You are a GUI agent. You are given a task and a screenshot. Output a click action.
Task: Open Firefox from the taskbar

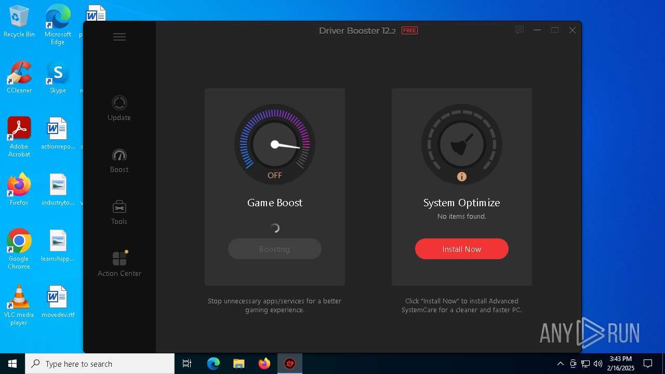tap(264, 364)
